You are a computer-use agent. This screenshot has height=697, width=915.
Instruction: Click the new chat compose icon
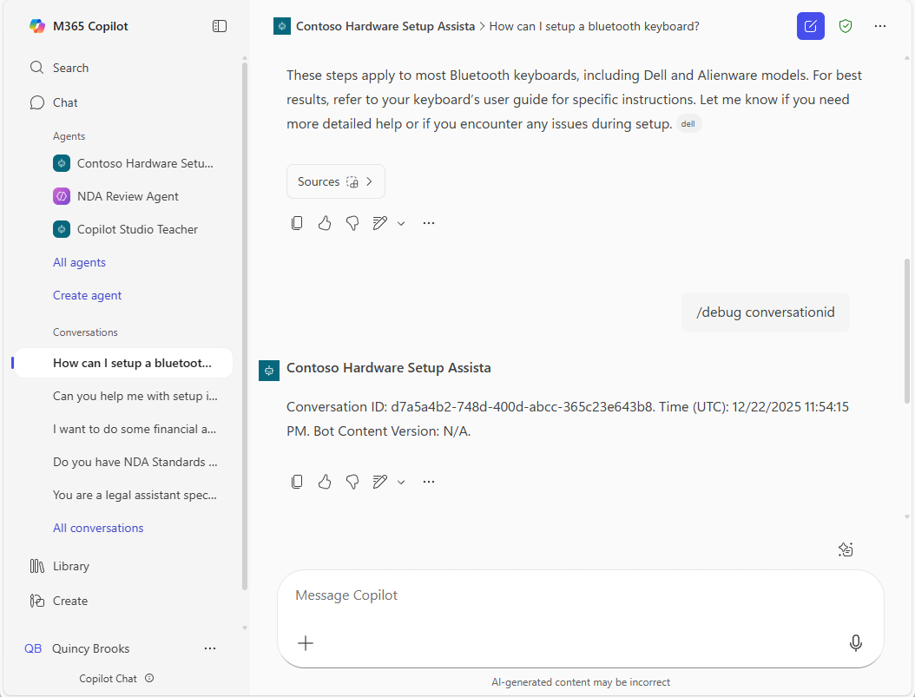pos(810,26)
